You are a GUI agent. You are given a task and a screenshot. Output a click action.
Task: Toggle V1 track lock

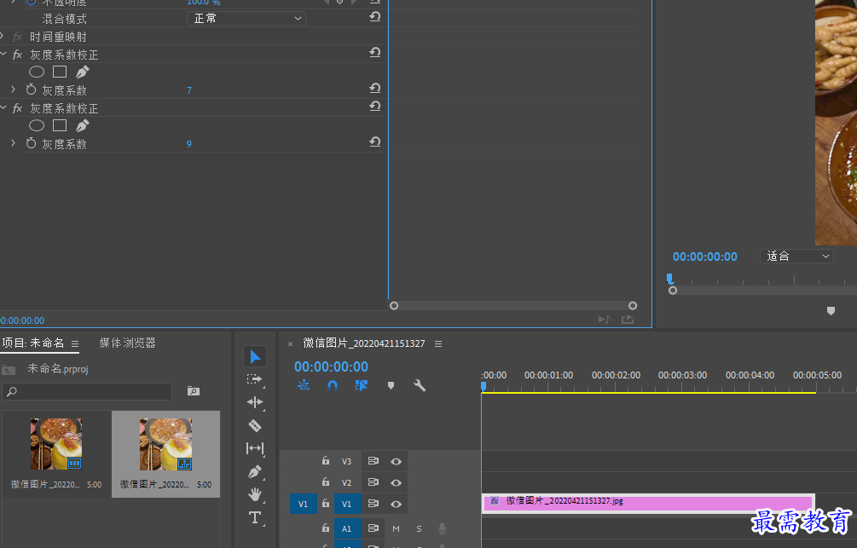coord(326,503)
